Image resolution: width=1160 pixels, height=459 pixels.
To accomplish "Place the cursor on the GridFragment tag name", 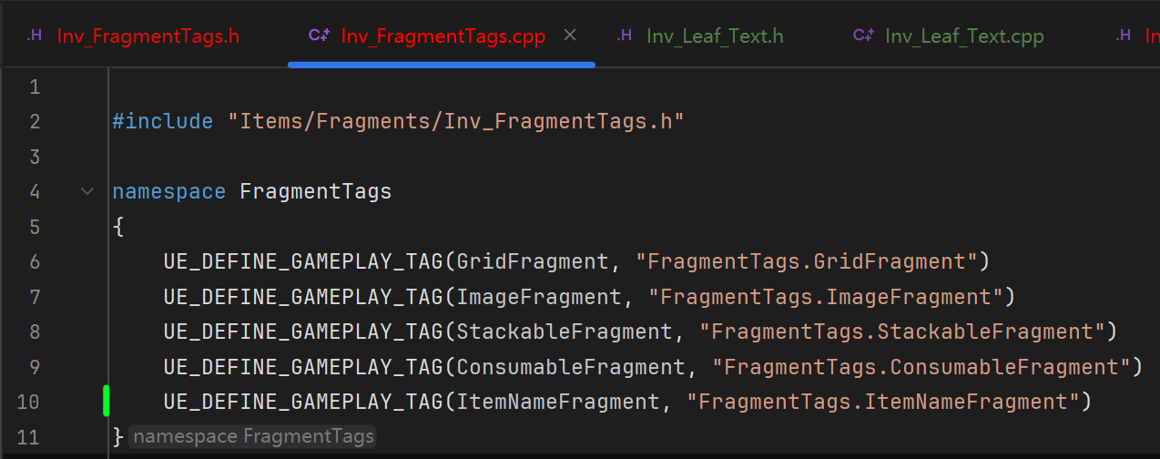I will (532, 261).
